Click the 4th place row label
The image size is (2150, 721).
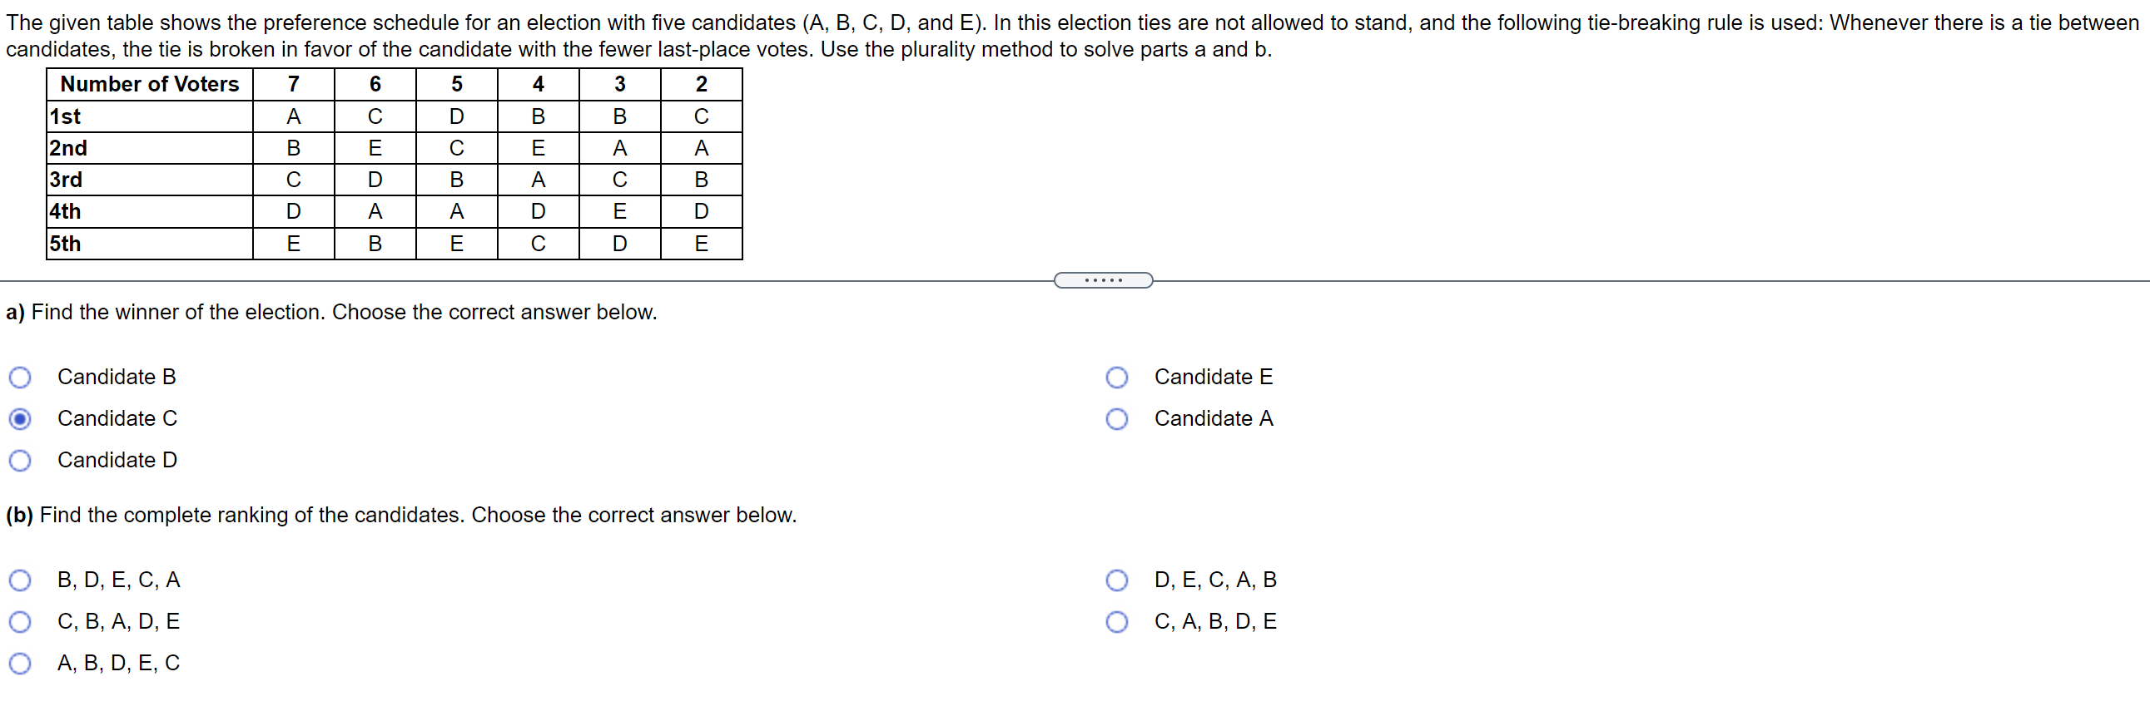[65, 211]
